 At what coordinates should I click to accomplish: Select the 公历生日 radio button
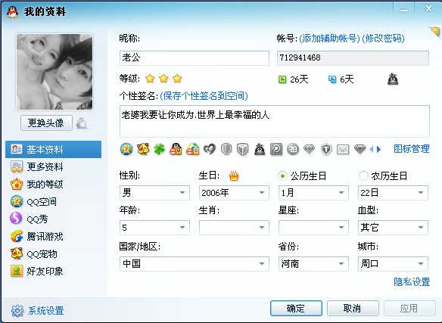(x=282, y=176)
